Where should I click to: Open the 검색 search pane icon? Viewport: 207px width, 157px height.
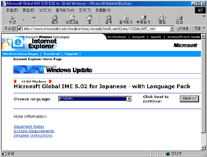pos(108,20)
